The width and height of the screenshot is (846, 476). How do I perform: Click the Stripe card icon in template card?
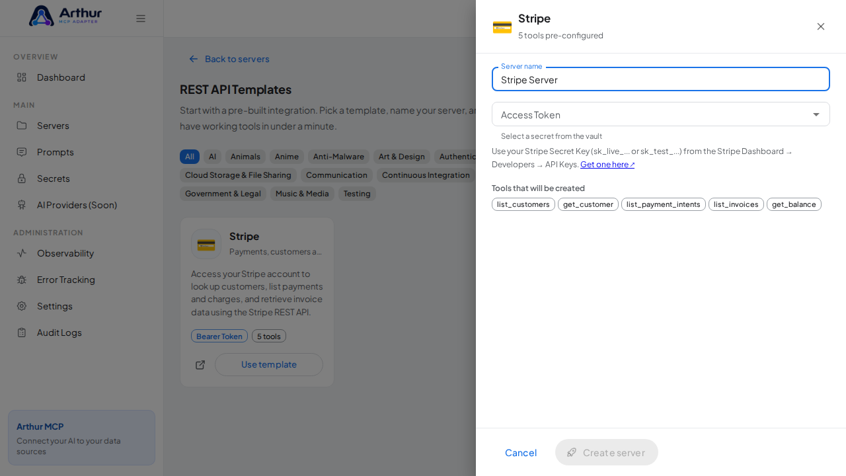click(206, 244)
